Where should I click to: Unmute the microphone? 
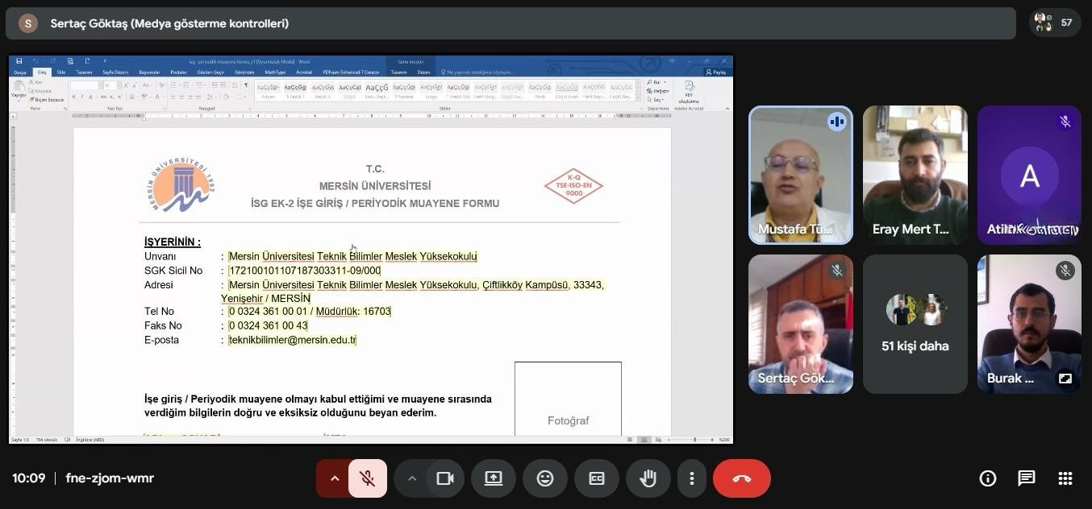368,478
